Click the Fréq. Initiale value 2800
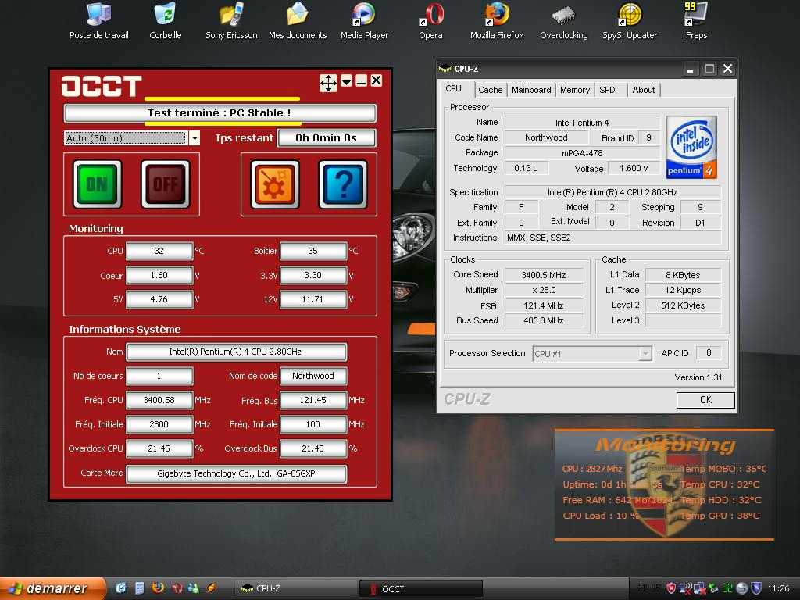The width and height of the screenshot is (800, 600). click(x=159, y=424)
